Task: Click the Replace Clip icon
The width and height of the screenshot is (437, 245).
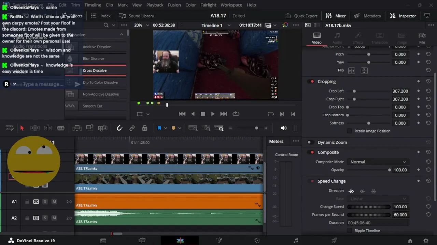Action: click(103, 128)
